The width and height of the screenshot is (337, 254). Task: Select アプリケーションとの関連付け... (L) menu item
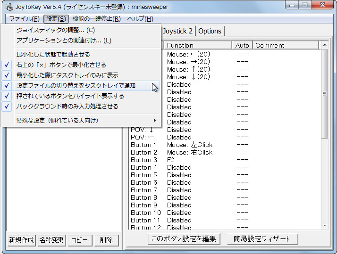[81, 41]
